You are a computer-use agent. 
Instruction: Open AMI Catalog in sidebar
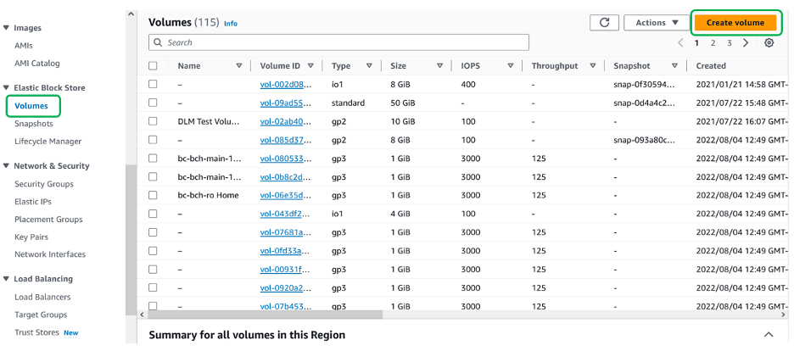37,64
